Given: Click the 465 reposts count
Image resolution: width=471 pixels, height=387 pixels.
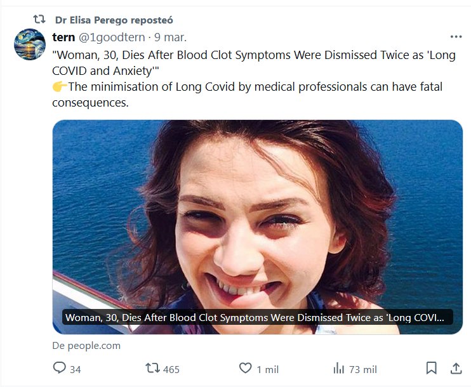Looking at the screenshot, I should click(x=171, y=369).
